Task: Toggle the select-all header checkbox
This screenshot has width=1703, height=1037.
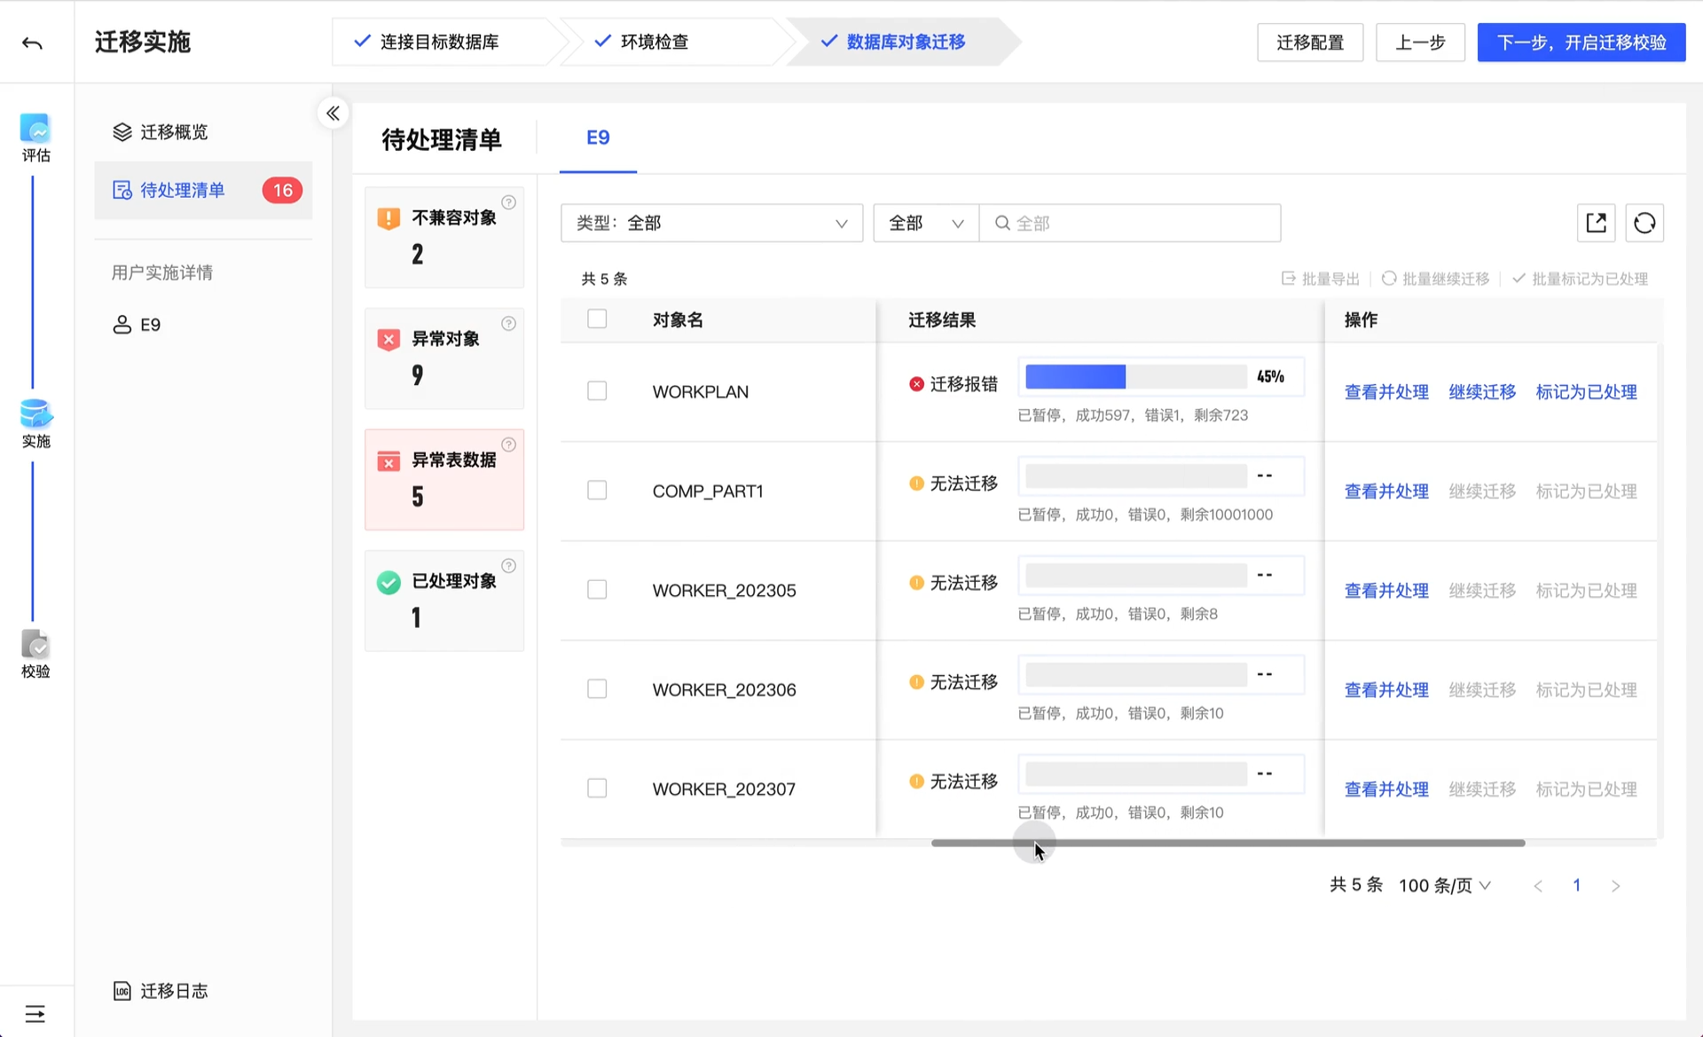Action: [597, 318]
